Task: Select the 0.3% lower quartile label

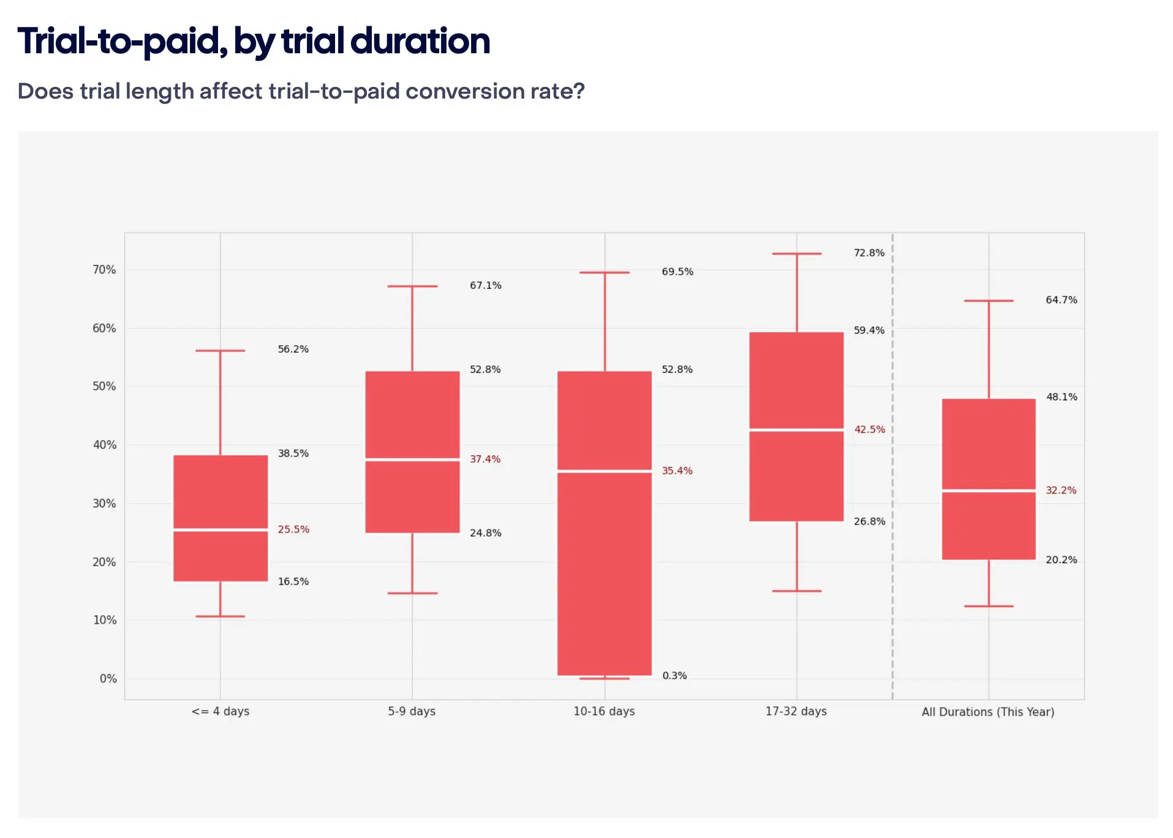Action: click(x=674, y=676)
